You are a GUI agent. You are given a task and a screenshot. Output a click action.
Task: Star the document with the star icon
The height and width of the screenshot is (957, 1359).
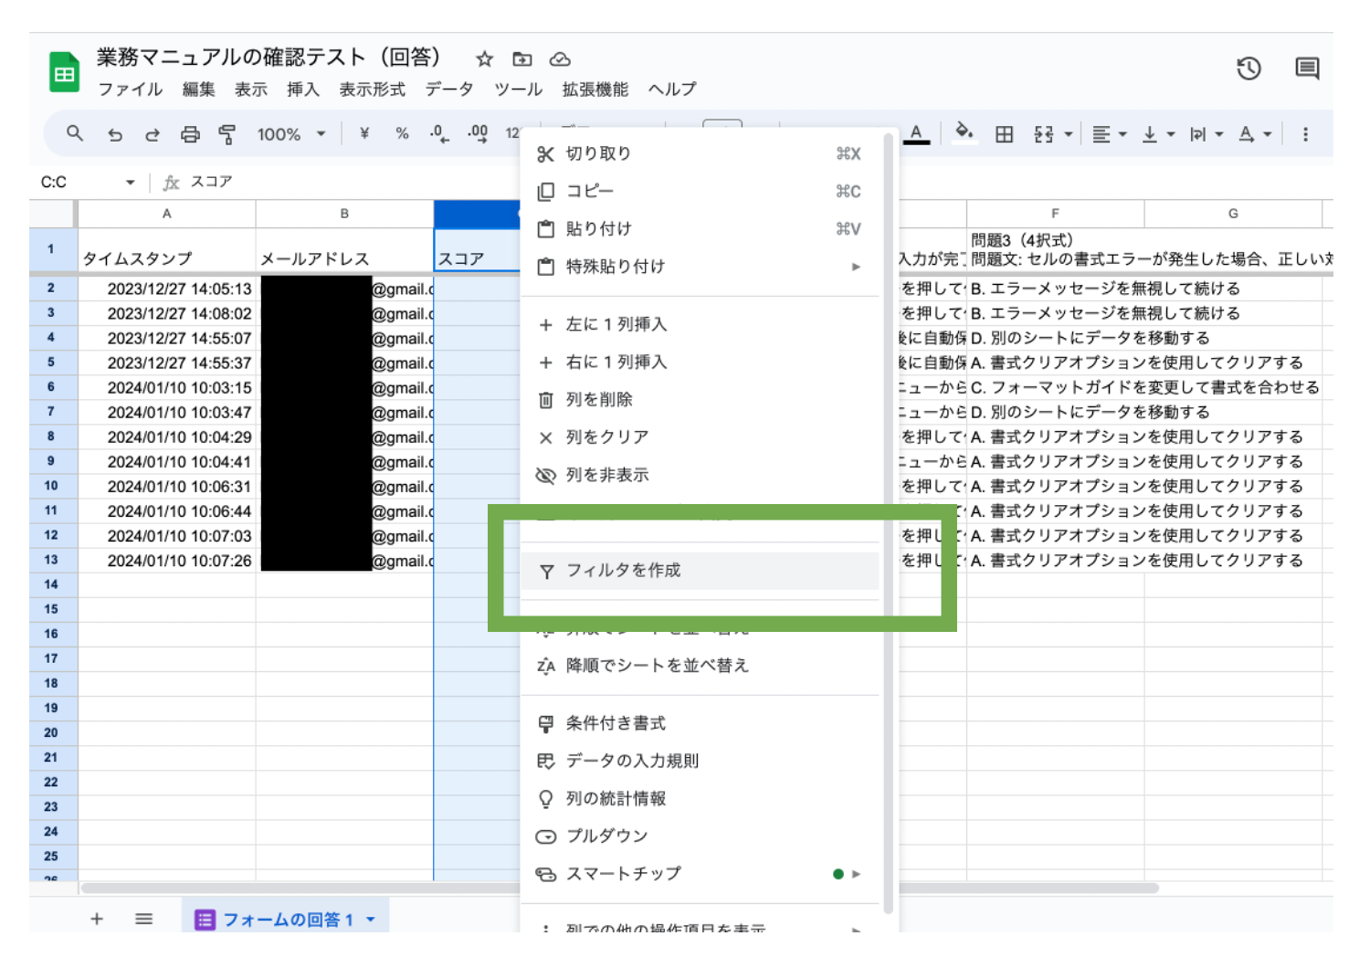[484, 59]
